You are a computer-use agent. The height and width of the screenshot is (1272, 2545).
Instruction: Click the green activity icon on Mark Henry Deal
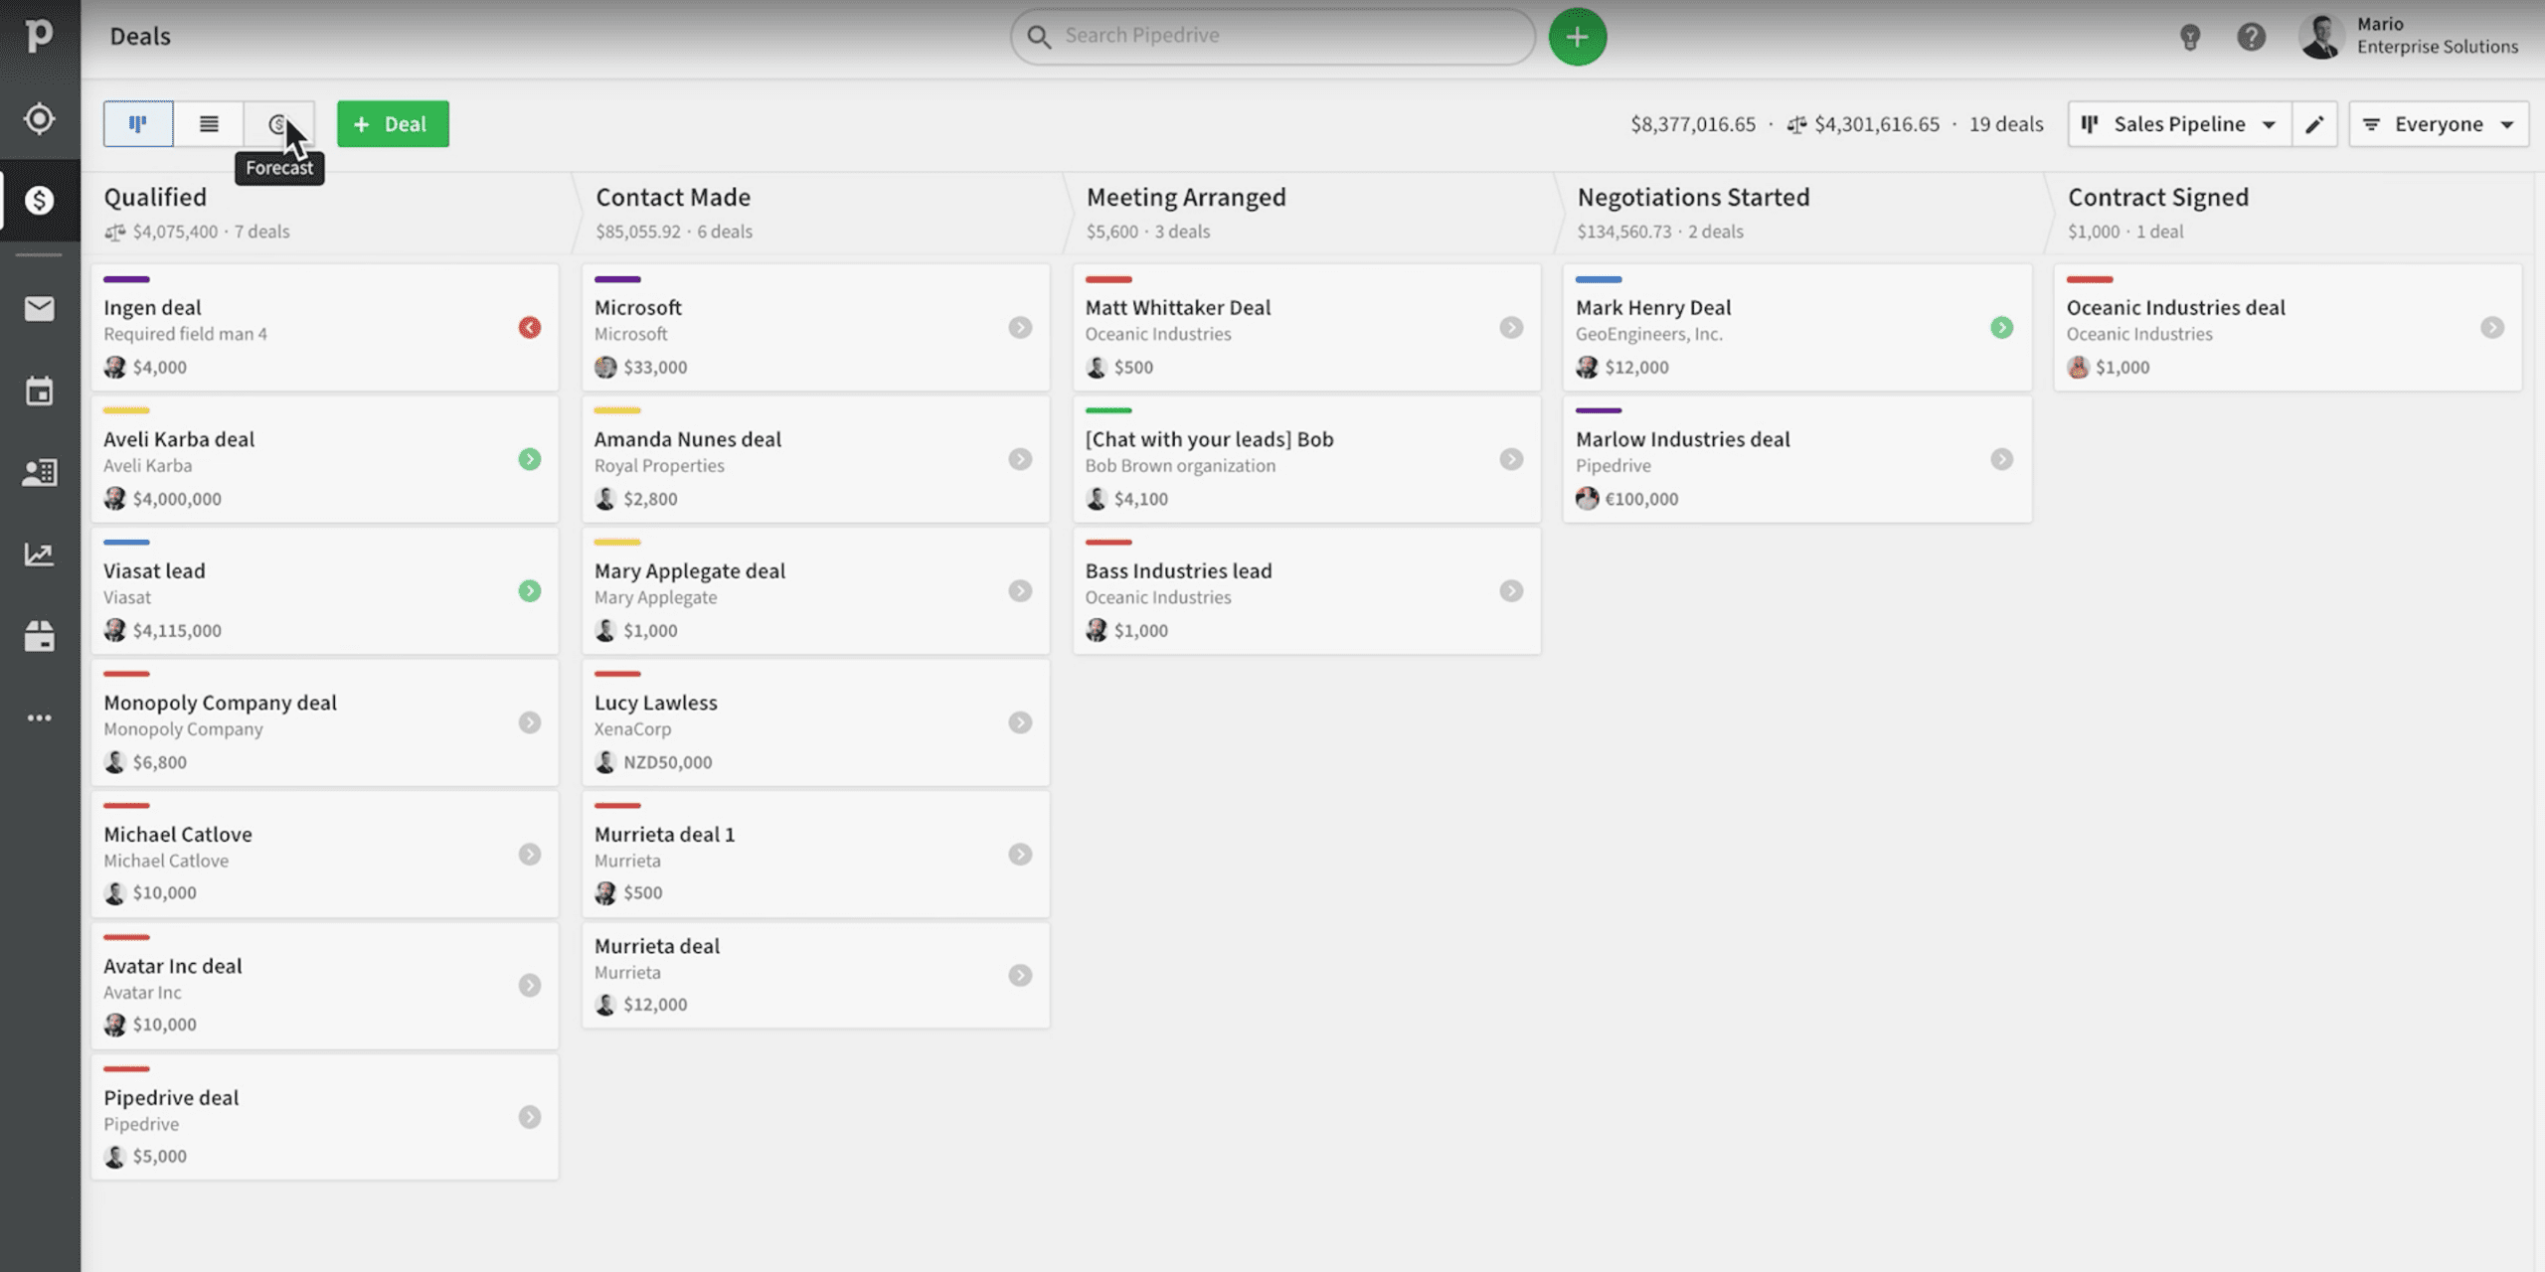(x=2002, y=328)
